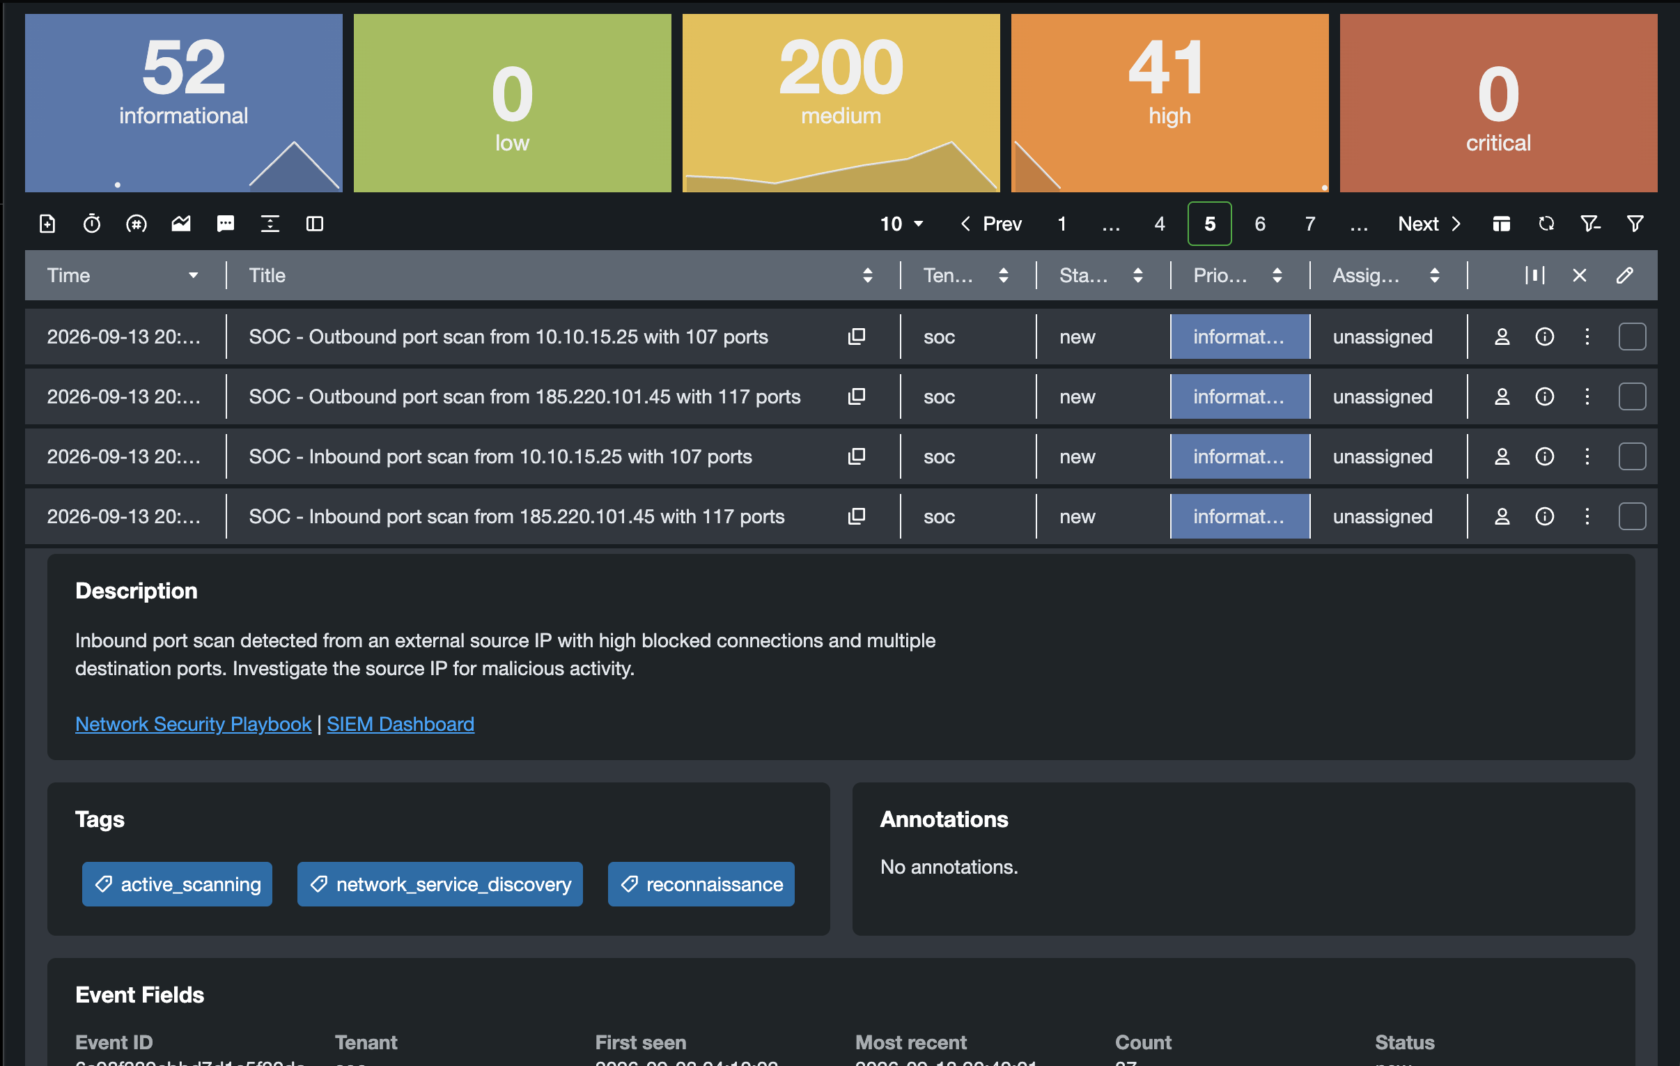The width and height of the screenshot is (1680, 1066).
Task: Select checkbox for Outbound 185.220.101.45 scan row
Action: tap(1632, 396)
